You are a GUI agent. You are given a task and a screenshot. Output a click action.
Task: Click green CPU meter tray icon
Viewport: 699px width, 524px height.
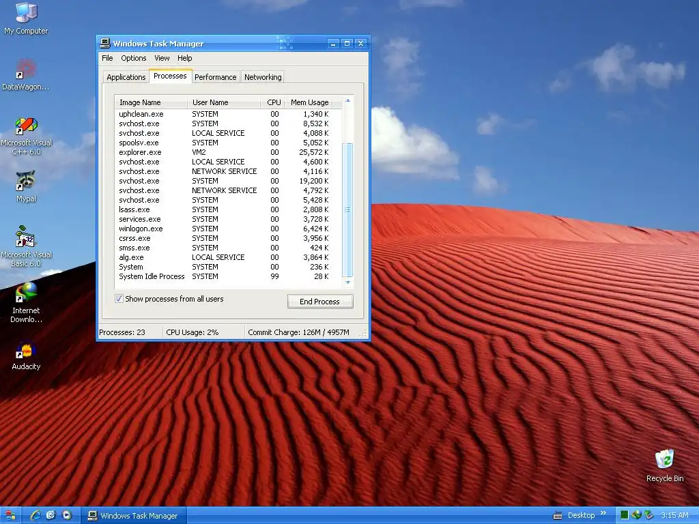coord(625,516)
